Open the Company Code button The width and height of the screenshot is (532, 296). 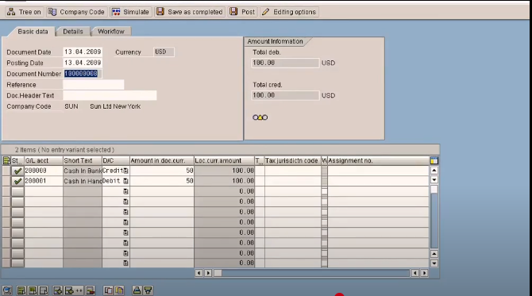coord(76,12)
